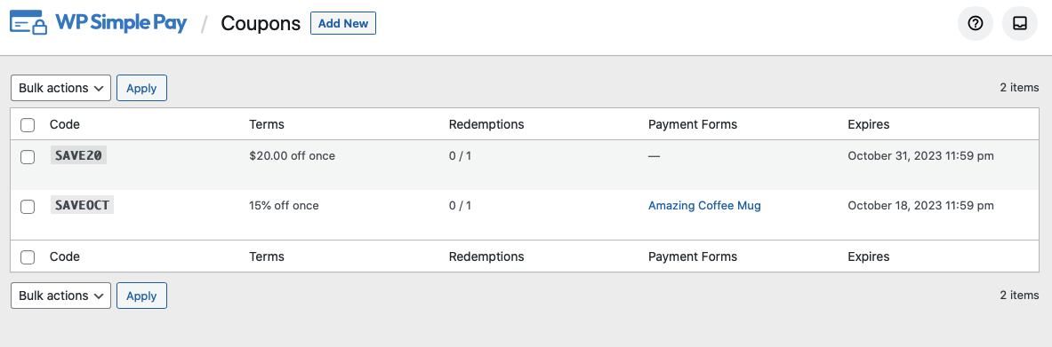The height and width of the screenshot is (347, 1052).
Task: Toggle the select-all checkbox in the table header
Action: pos(28,124)
